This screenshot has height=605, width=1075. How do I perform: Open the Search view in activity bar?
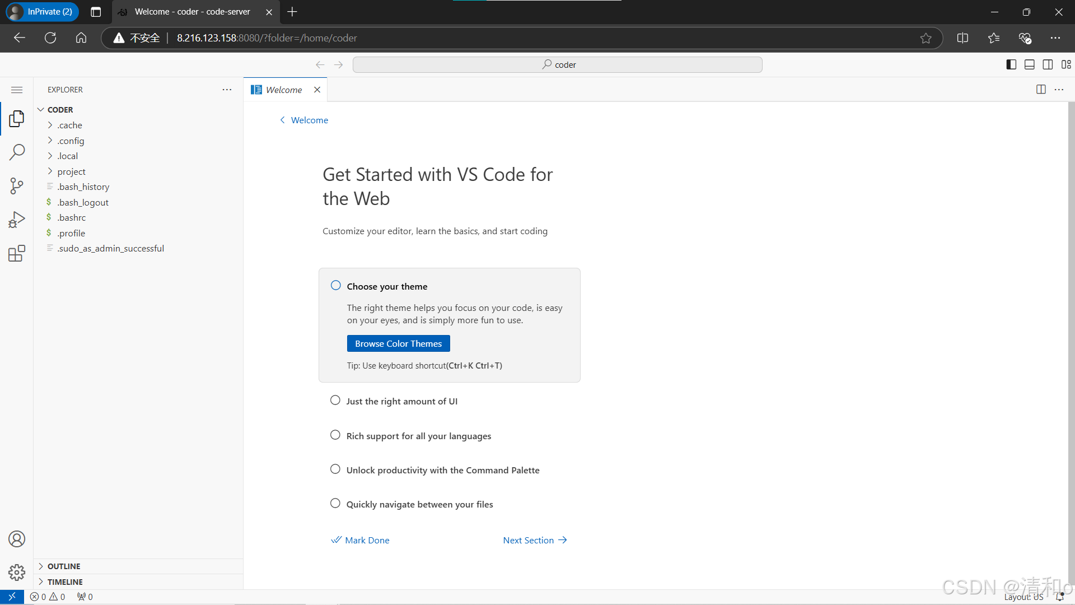click(x=17, y=152)
